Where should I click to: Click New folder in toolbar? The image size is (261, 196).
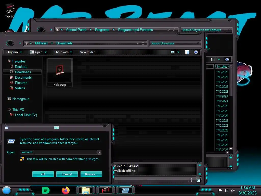click(87, 52)
